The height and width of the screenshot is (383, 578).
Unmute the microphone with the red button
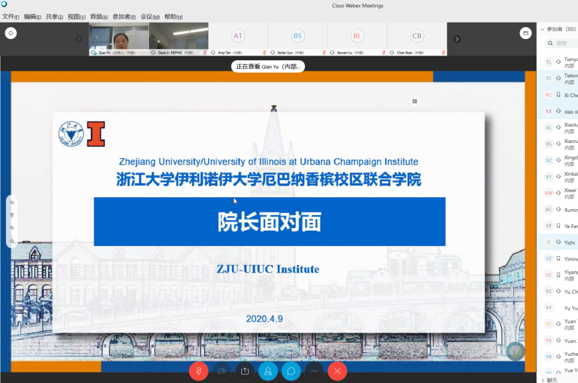click(x=198, y=371)
